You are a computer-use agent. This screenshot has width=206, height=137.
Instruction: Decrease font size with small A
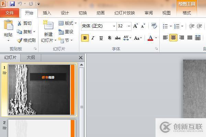[143, 26]
